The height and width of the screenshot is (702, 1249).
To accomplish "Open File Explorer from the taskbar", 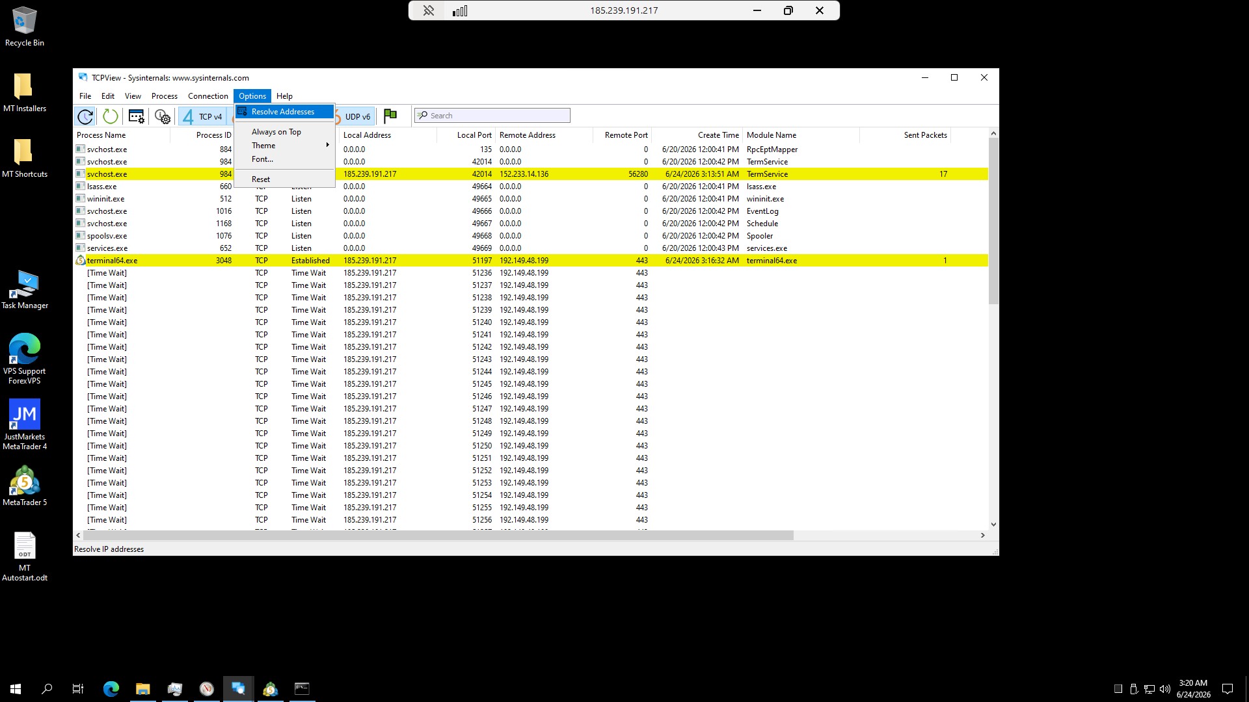I will point(142,689).
